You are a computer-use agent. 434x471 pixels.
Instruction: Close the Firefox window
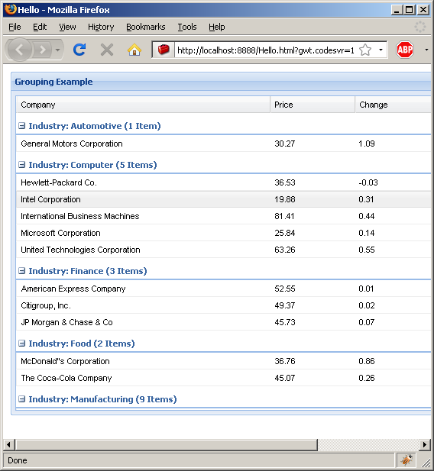[423, 10]
